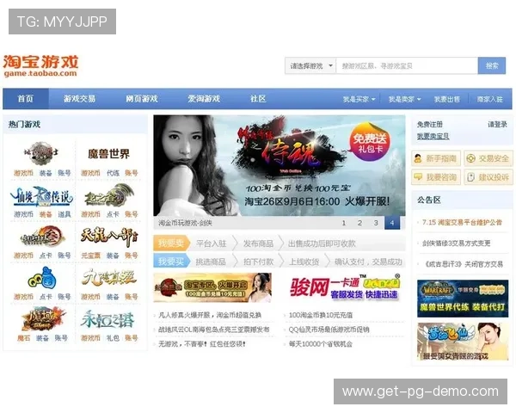Image resolution: width=516 pixels, height=413 pixels.
Task: Expand the 请选择游戏 game dropdown
Action: [x=310, y=66]
